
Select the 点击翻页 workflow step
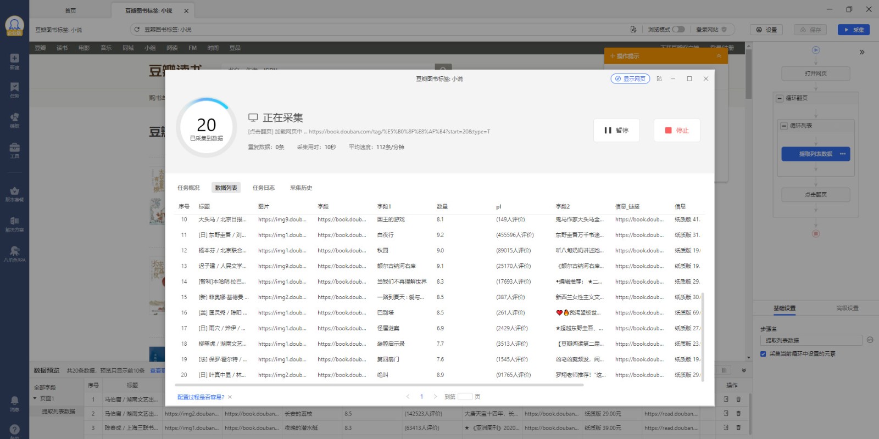pos(816,195)
